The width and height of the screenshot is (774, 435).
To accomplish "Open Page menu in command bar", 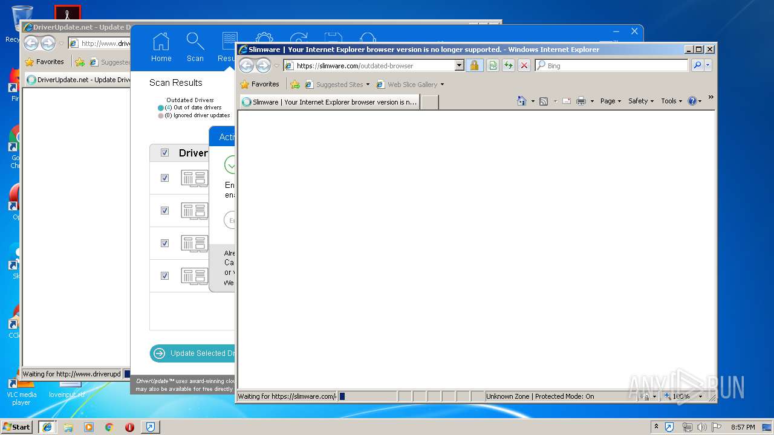I will [610, 101].
